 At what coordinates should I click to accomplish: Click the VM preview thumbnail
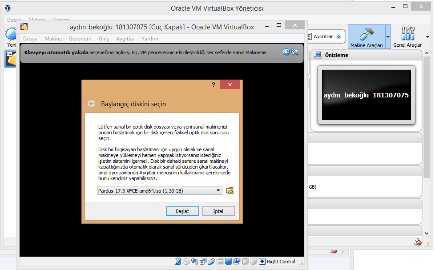click(x=367, y=95)
